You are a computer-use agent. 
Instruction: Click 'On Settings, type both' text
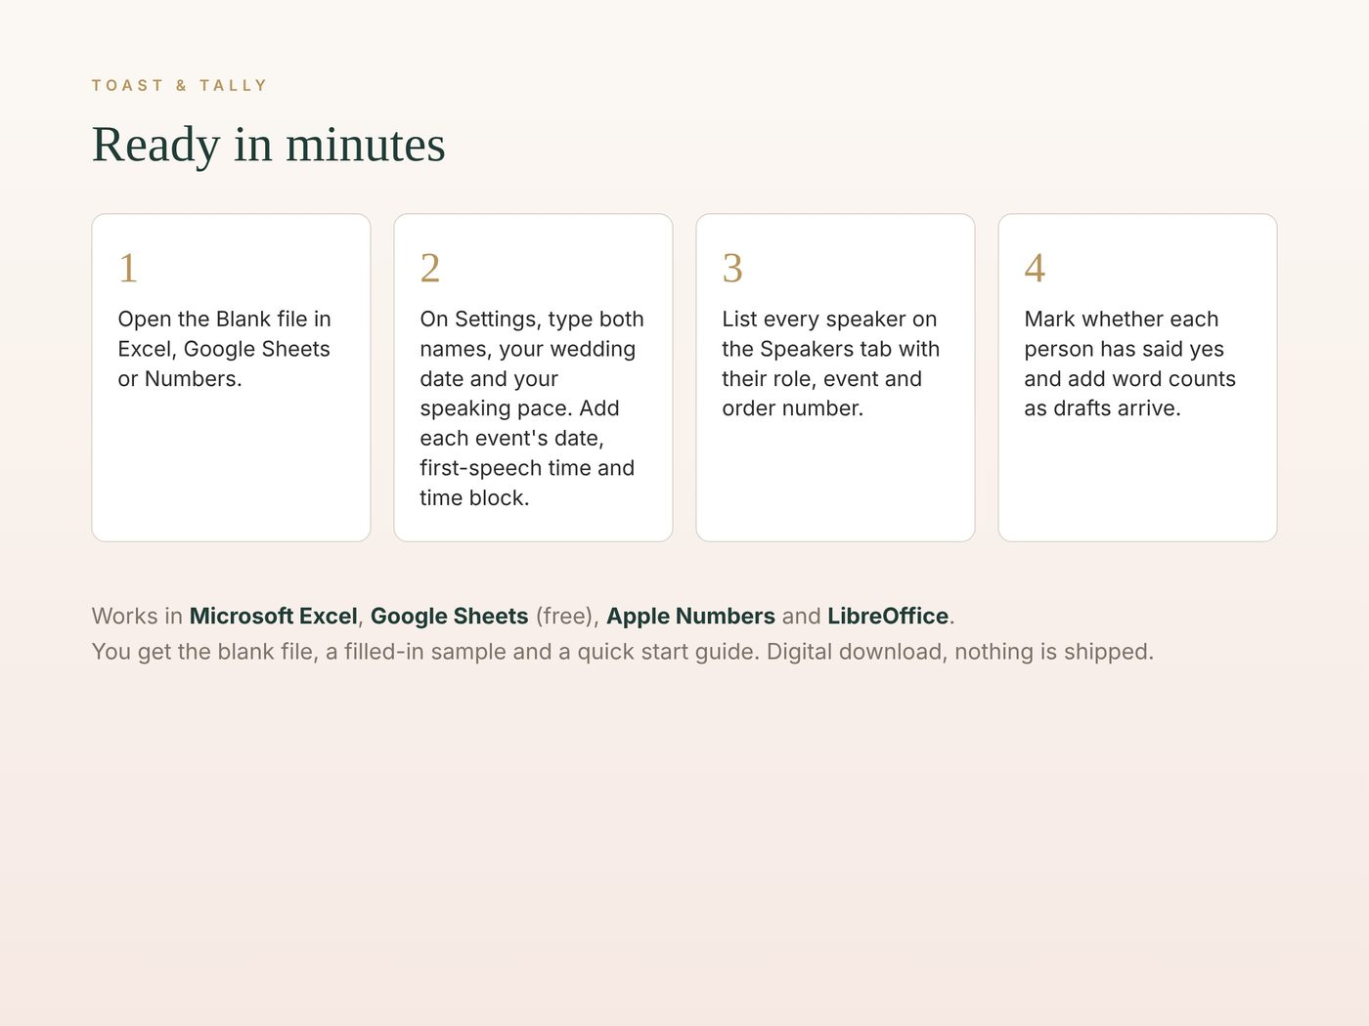tap(532, 320)
